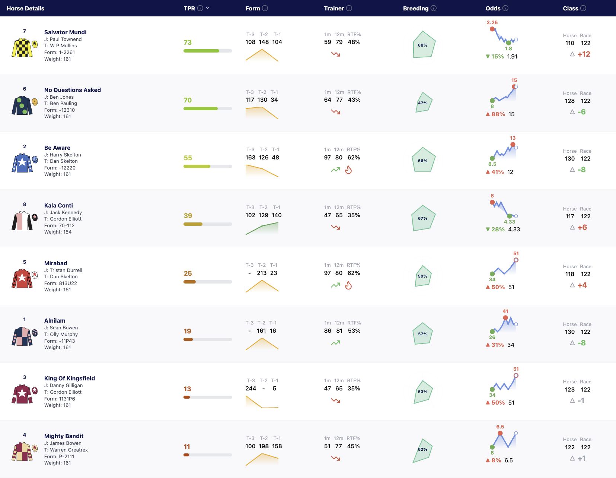Select the Horse Details column header
The width and height of the screenshot is (616, 478).
[25, 8]
